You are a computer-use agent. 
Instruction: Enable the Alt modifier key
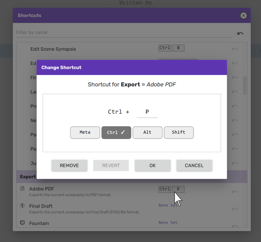[147, 132]
